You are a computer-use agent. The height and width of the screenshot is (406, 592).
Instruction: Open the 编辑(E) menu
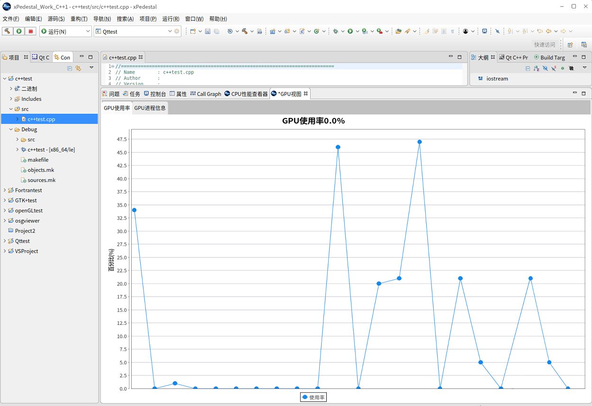click(34, 19)
